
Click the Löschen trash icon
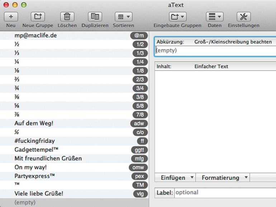click(x=67, y=17)
